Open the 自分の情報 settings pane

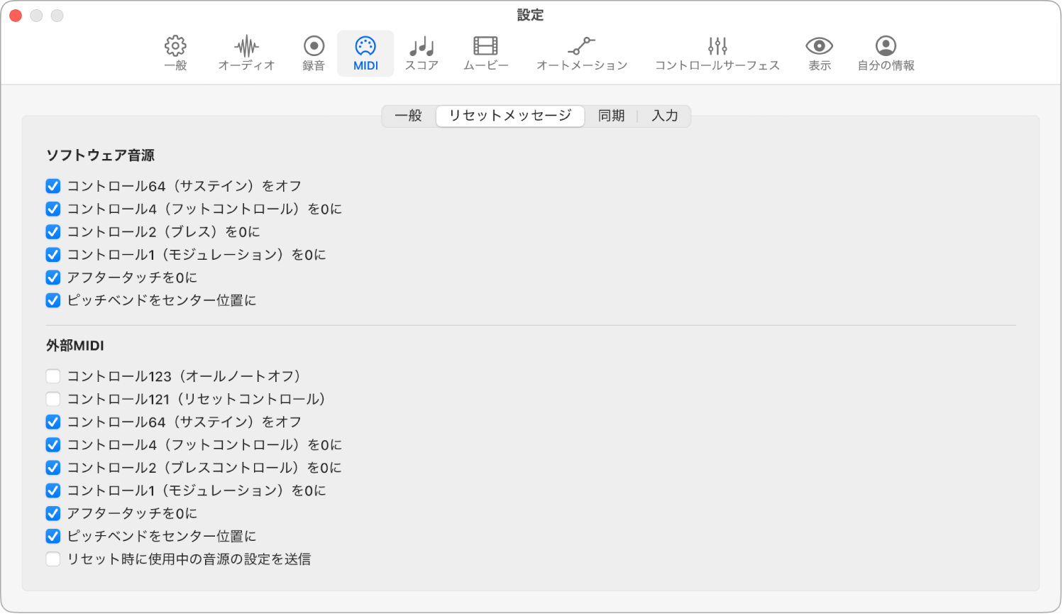(x=885, y=53)
